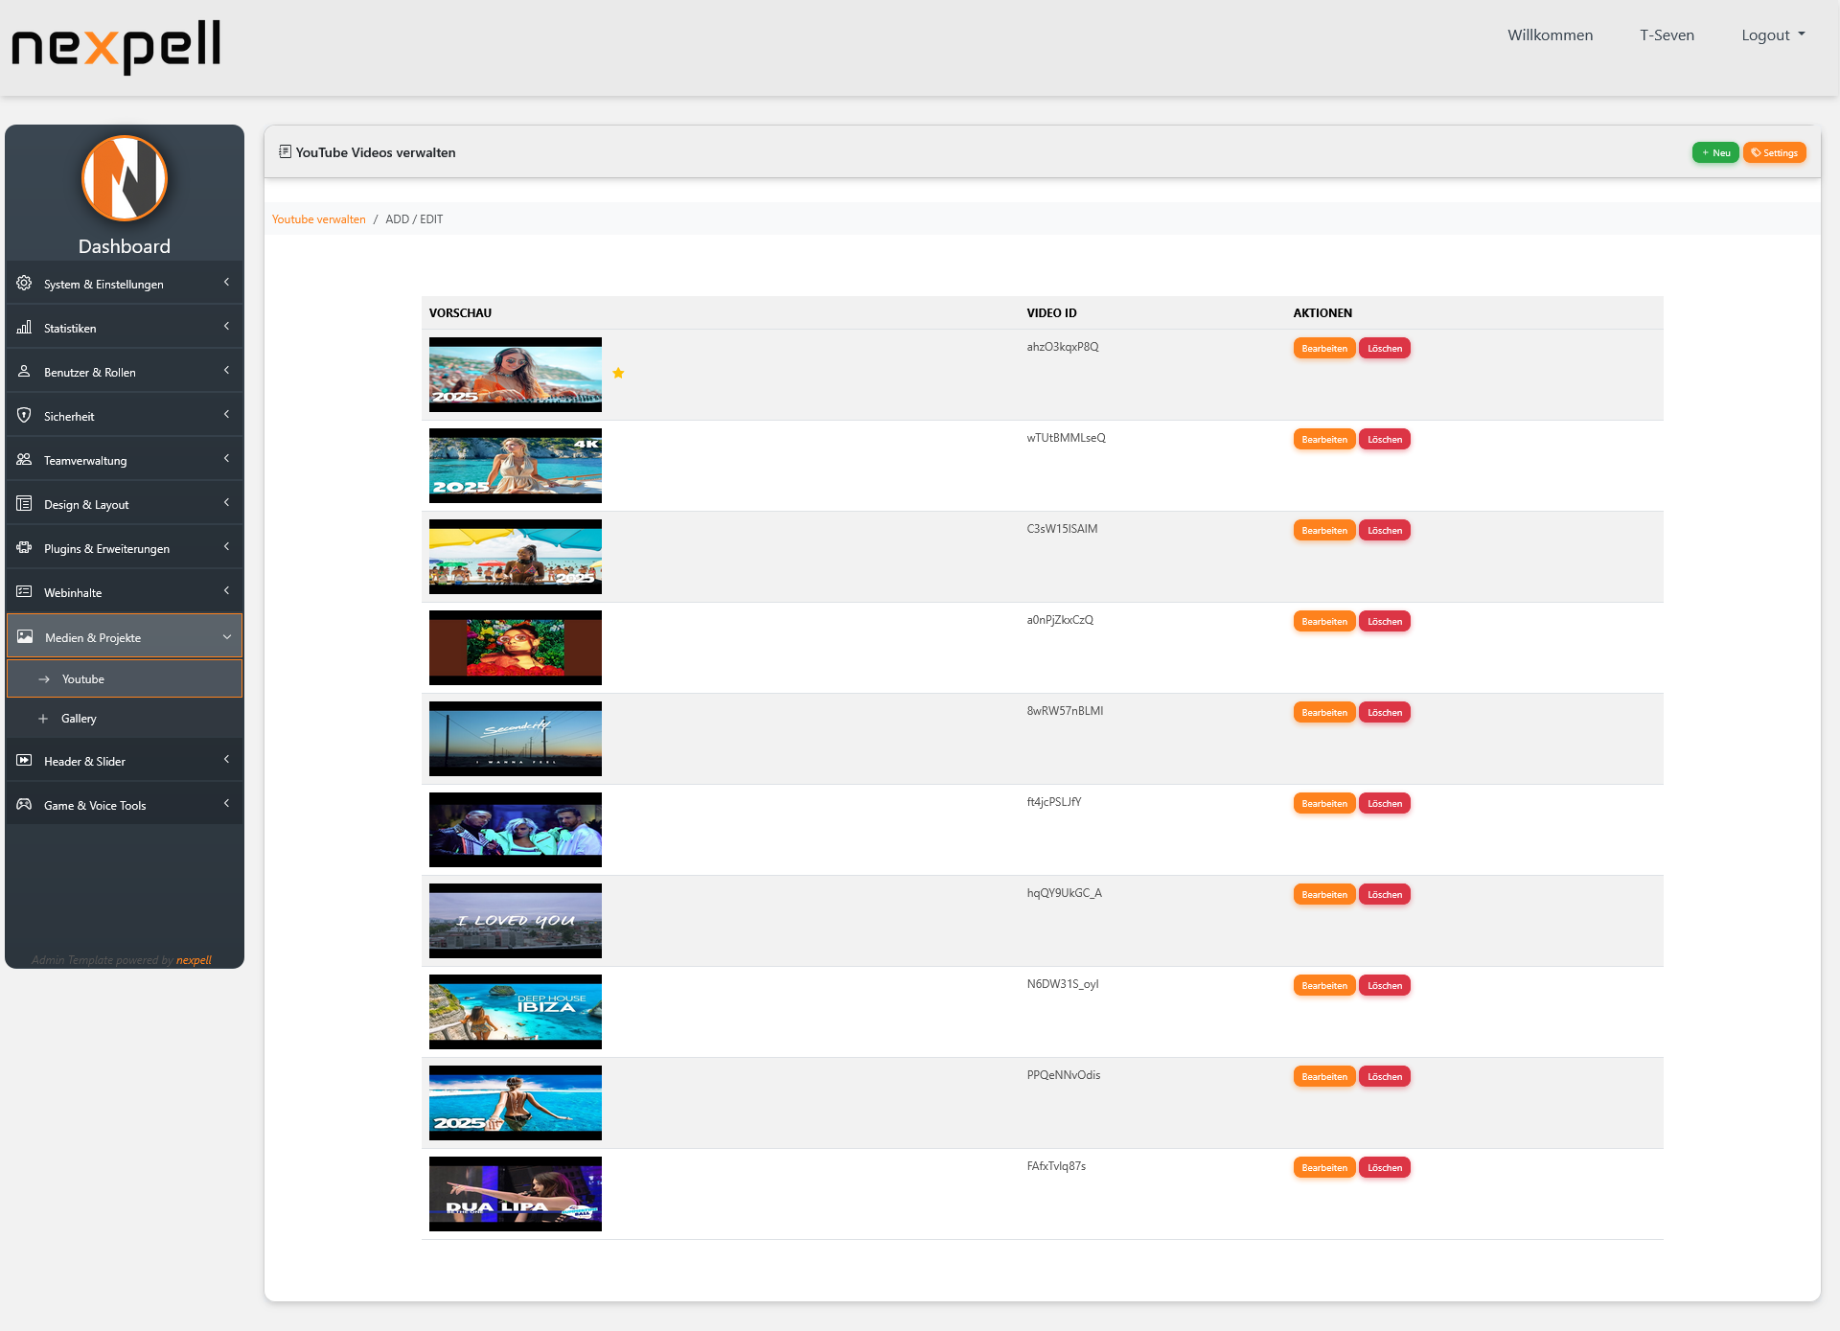Click the Teamverwaltung group icon
Viewport: 1840px width, 1331px height.
pyautogui.click(x=23, y=459)
